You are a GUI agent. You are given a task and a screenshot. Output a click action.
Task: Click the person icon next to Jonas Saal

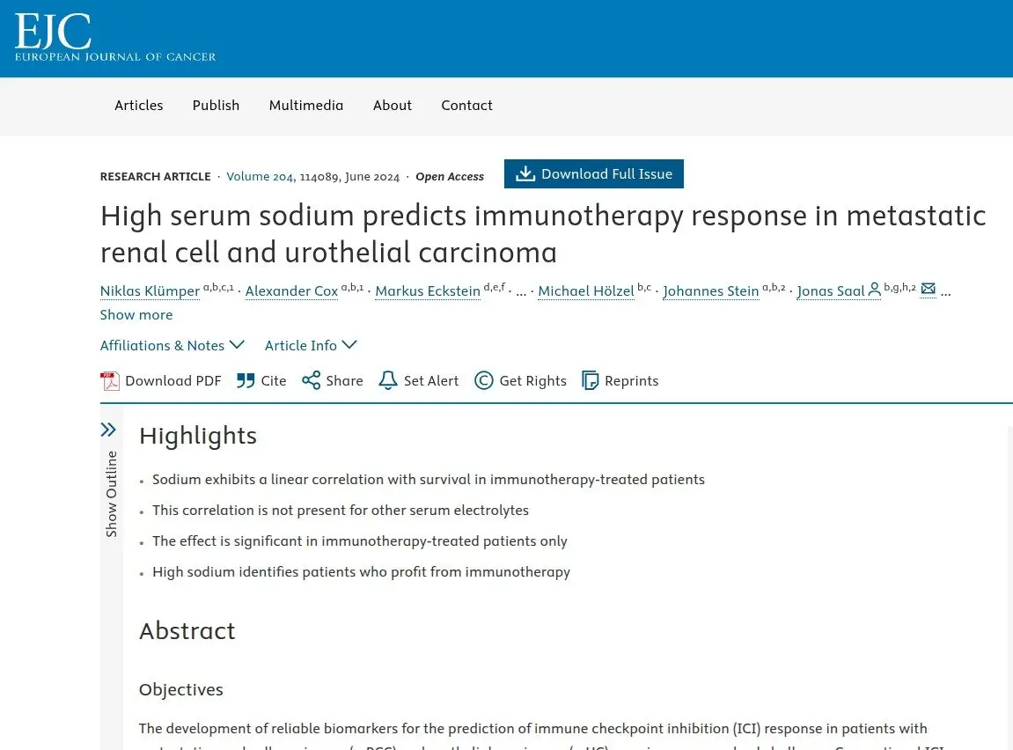pyautogui.click(x=874, y=290)
